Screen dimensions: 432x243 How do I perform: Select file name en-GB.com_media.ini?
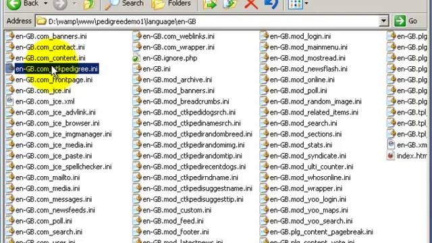tap(48, 188)
